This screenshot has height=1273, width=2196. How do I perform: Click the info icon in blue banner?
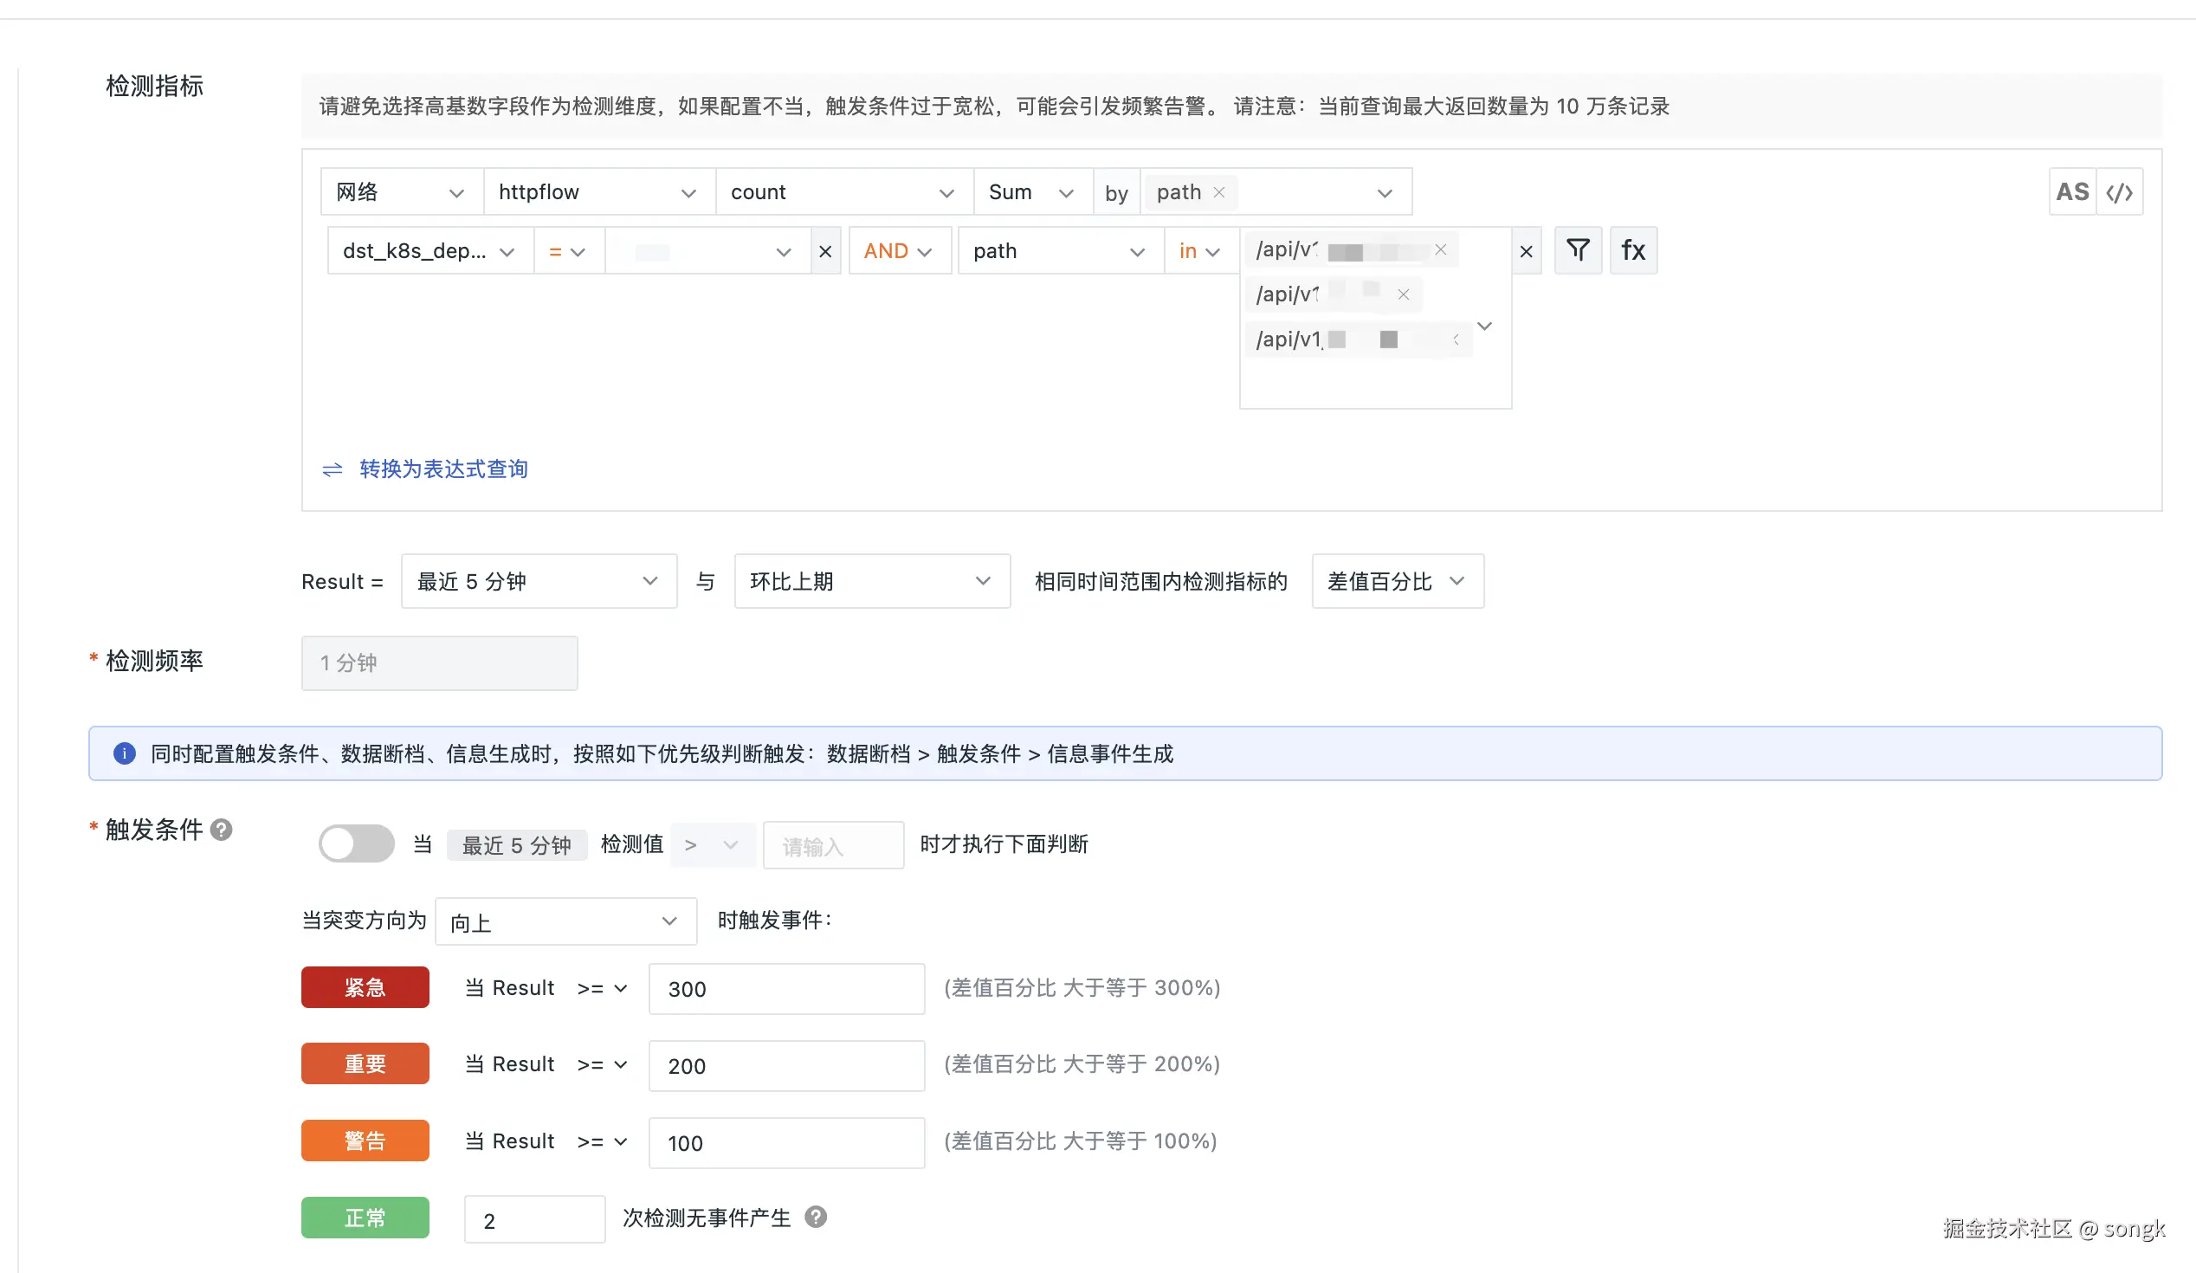(125, 753)
